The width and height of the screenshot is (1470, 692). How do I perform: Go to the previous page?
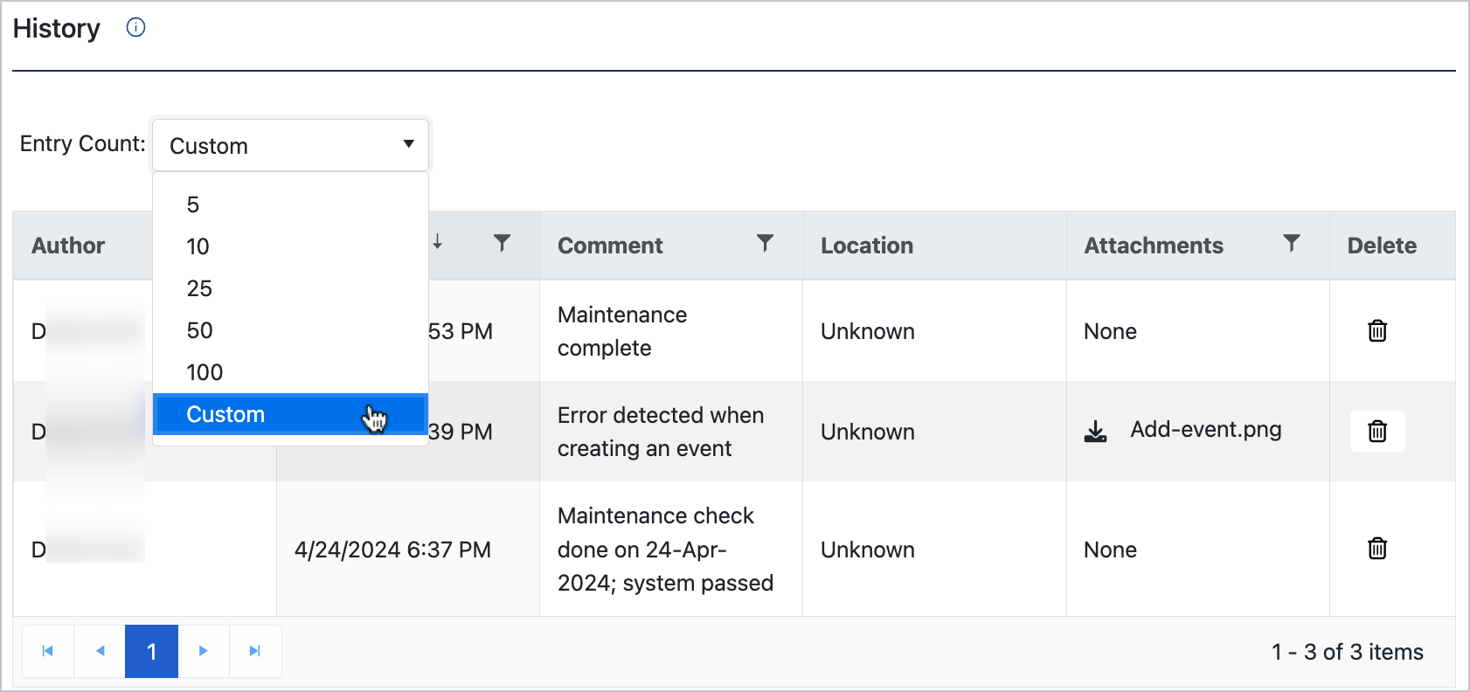tap(101, 651)
